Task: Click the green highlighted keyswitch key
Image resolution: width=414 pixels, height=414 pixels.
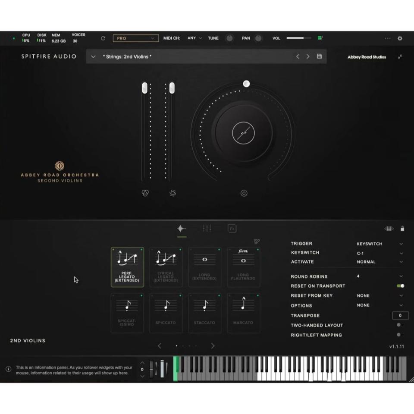Action: click(176, 369)
